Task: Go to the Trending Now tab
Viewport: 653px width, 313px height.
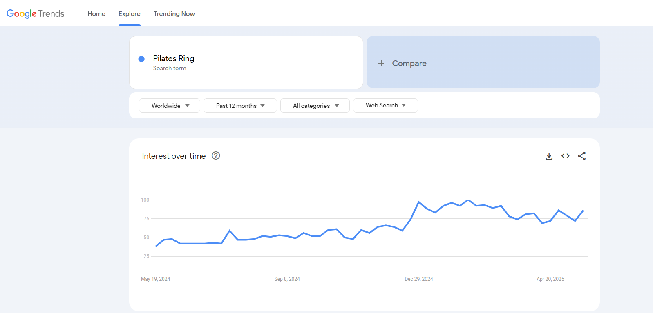Action: pyautogui.click(x=174, y=14)
